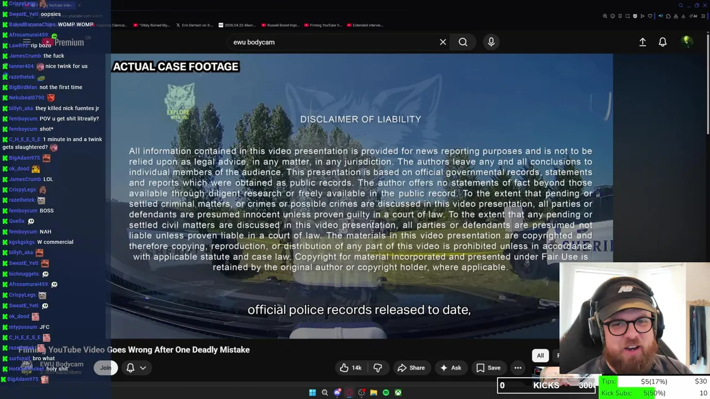This screenshot has width=710, height=399.
Task: Click the 'ACTUAL CASE FOOTAGE' label in video
Action: click(x=175, y=66)
